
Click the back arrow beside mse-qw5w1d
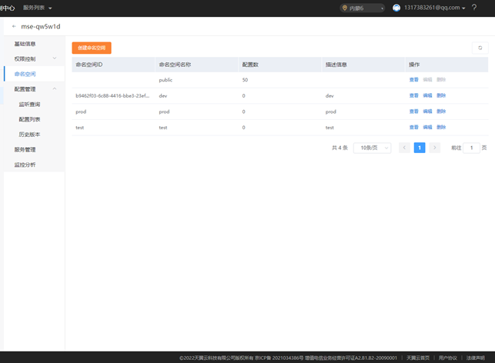click(14, 26)
